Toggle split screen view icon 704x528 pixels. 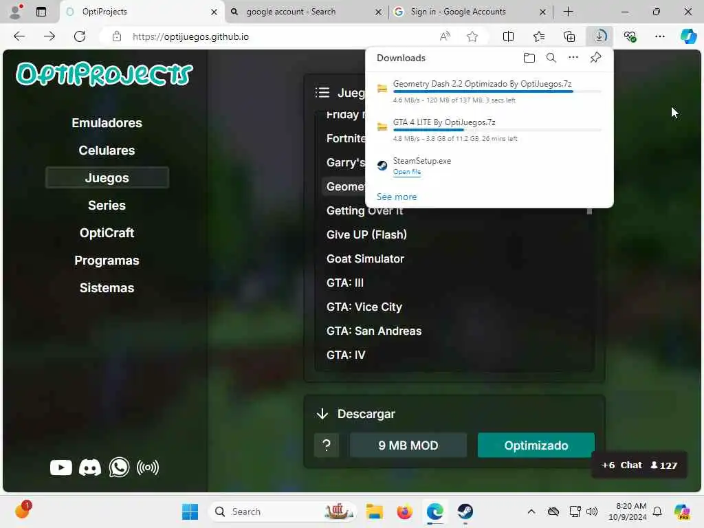(x=508, y=36)
